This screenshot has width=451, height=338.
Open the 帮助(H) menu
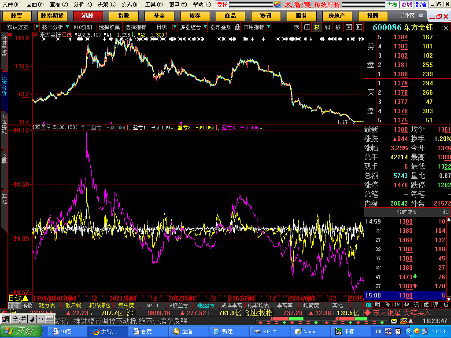tap(201, 4)
